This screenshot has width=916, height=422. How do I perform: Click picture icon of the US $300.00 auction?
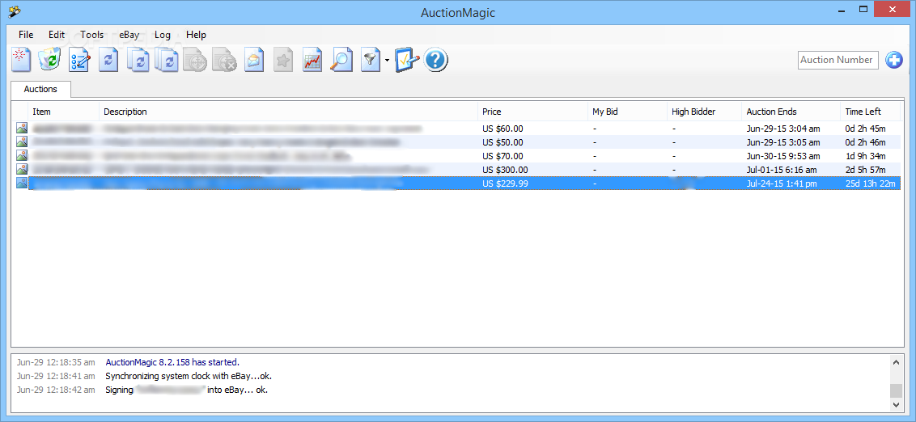click(22, 169)
